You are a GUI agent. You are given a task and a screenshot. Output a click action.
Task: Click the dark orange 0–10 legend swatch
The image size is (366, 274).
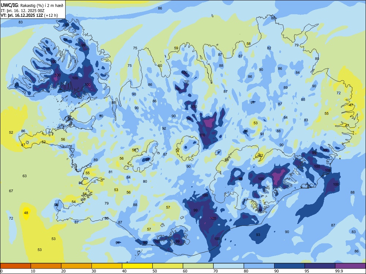(15, 266)
